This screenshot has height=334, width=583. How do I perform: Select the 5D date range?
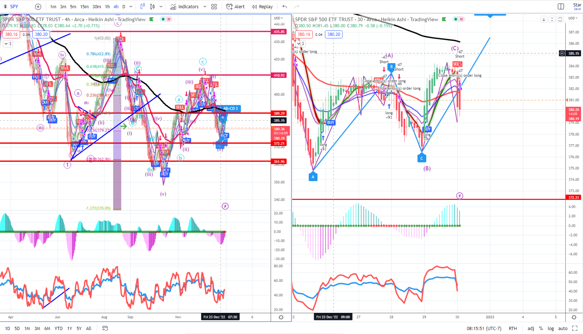click(17, 328)
